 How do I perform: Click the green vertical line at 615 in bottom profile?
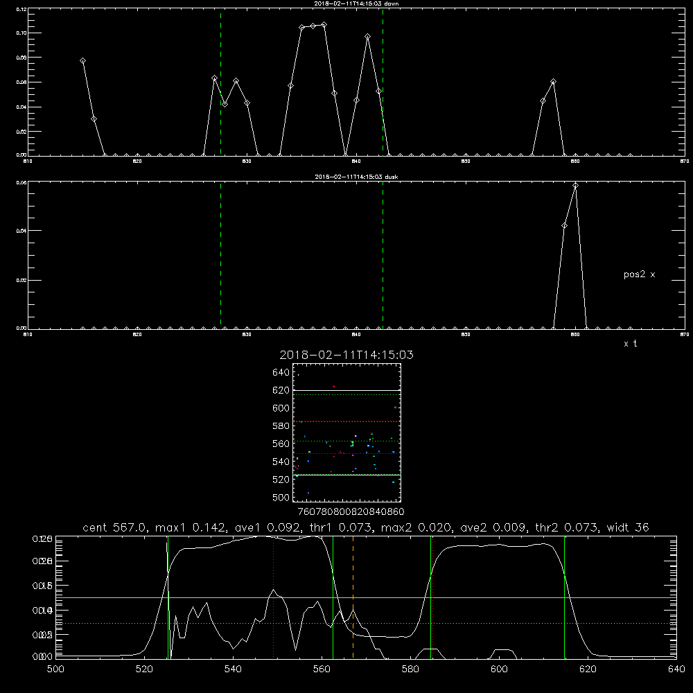pos(564,597)
